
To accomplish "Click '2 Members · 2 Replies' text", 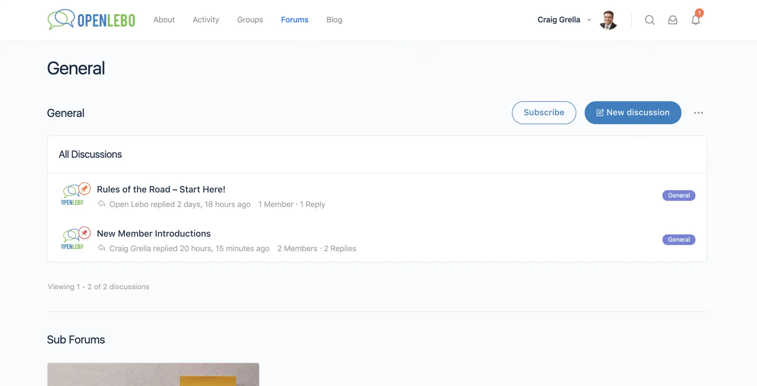I will click(x=317, y=249).
